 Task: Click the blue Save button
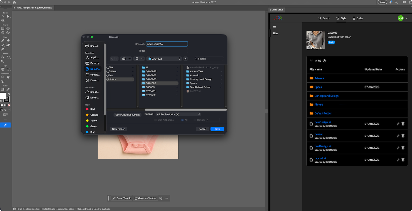tap(217, 129)
